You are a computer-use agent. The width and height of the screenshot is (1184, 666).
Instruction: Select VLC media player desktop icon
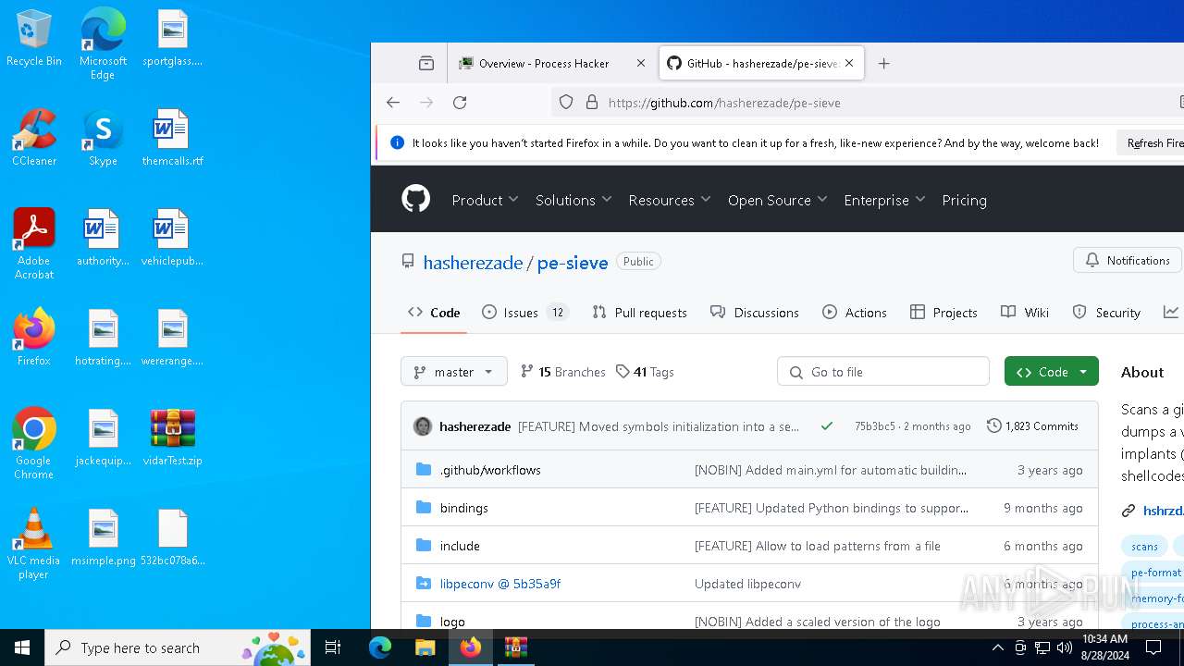(34, 544)
